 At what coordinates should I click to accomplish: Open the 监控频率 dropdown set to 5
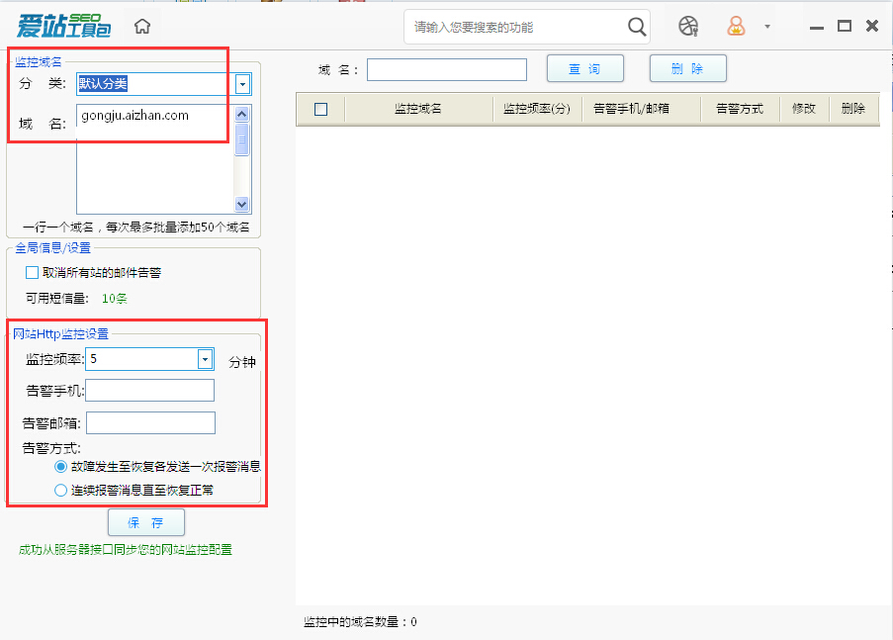[204, 360]
